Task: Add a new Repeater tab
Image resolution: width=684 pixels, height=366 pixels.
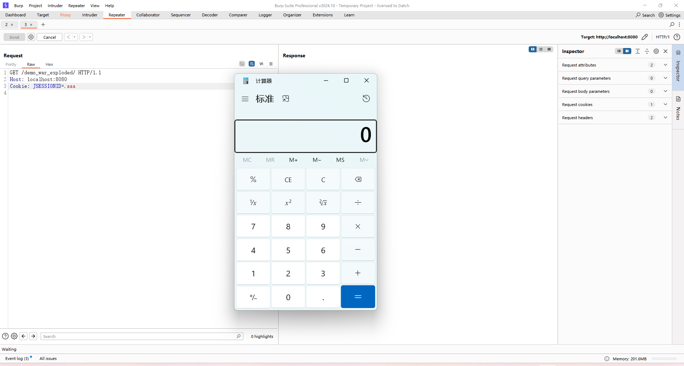Action: tap(43, 25)
